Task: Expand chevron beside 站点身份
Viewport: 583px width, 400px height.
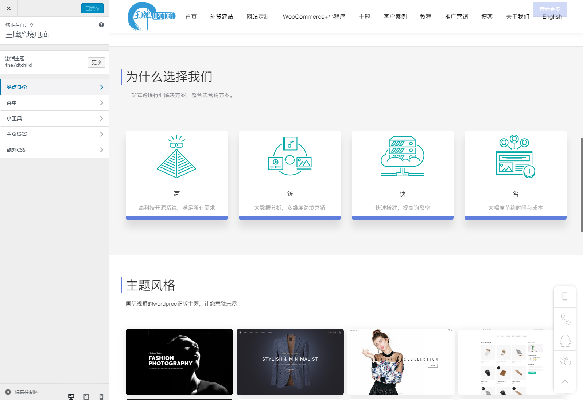Action: click(x=101, y=87)
